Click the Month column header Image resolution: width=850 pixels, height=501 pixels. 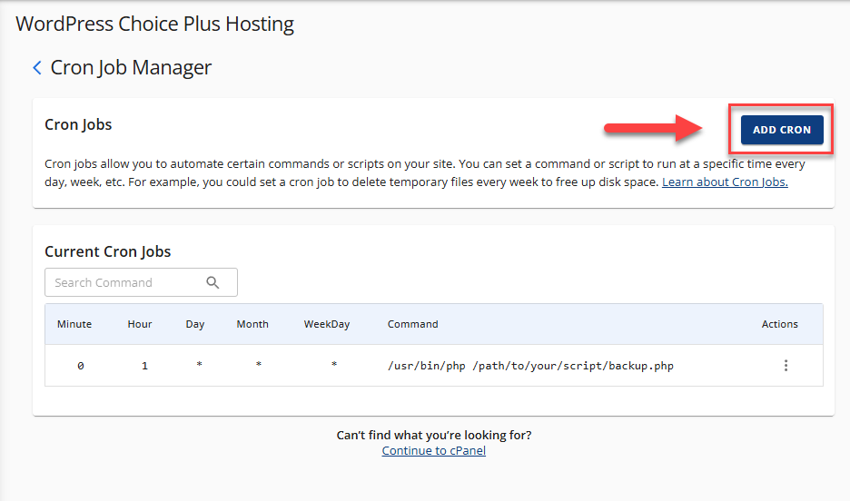pyautogui.click(x=252, y=324)
